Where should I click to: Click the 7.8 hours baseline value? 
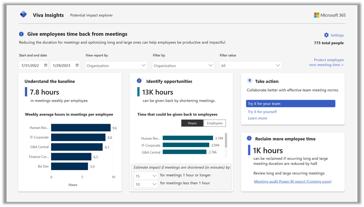tap(44, 92)
